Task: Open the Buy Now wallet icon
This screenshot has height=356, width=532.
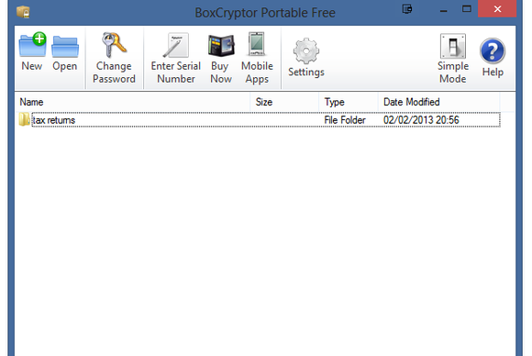Action: [221, 45]
